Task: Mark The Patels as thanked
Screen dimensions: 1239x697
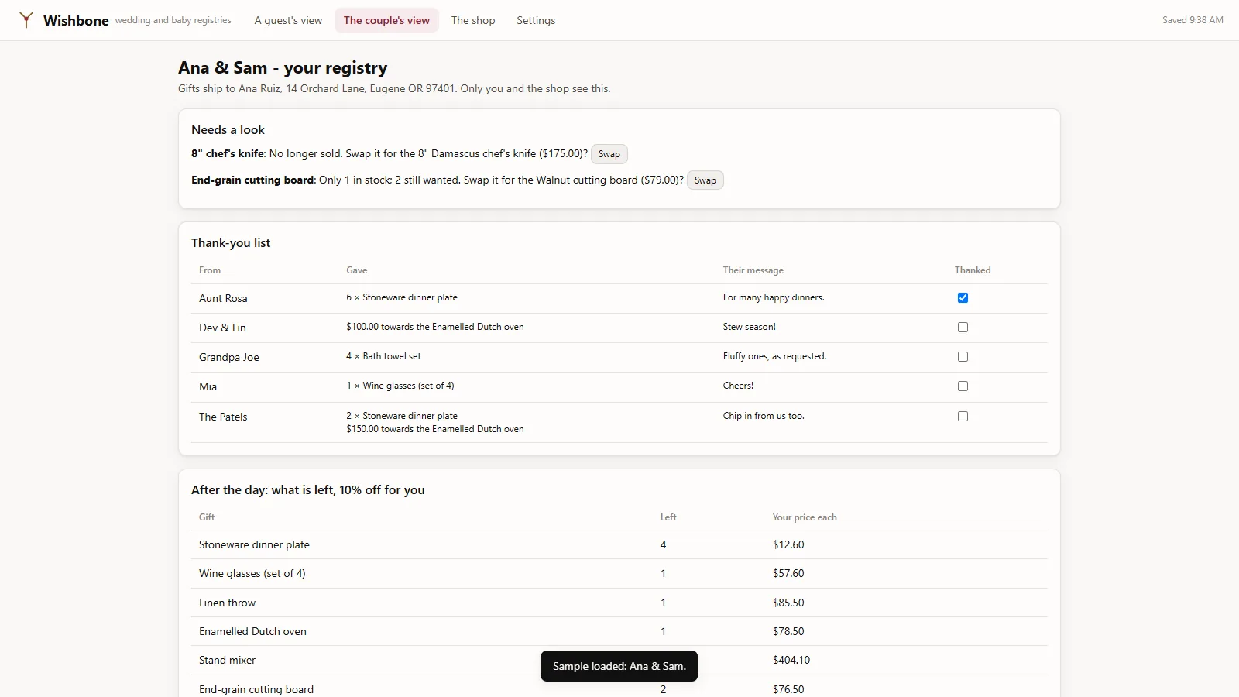Action: 963,417
